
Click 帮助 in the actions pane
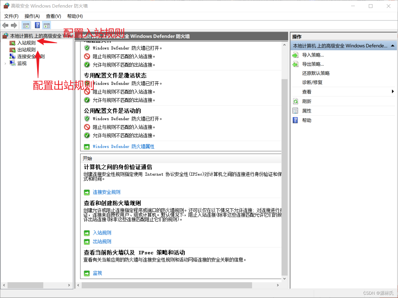click(x=307, y=120)
